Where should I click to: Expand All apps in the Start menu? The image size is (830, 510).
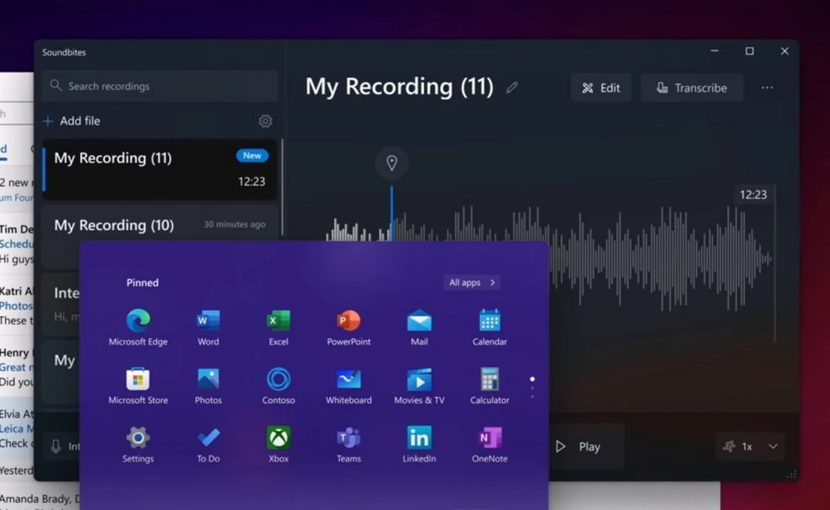tap(471, 282)
